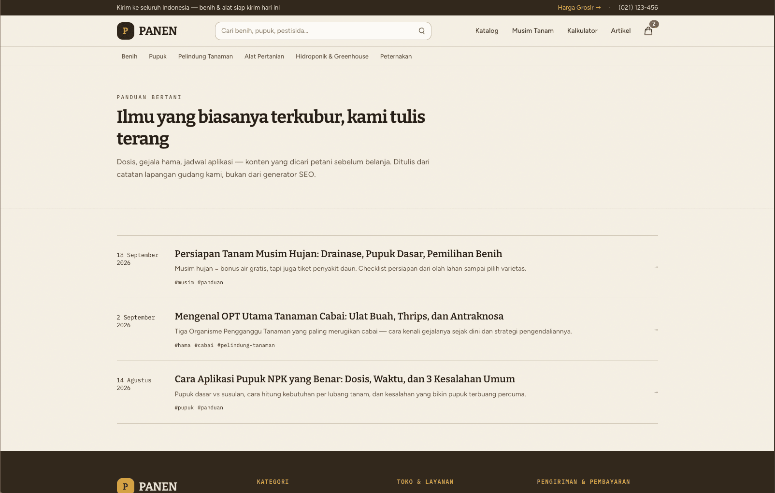Click phone number (021) 123-456

pyautogui.click(x=638, y=8)
